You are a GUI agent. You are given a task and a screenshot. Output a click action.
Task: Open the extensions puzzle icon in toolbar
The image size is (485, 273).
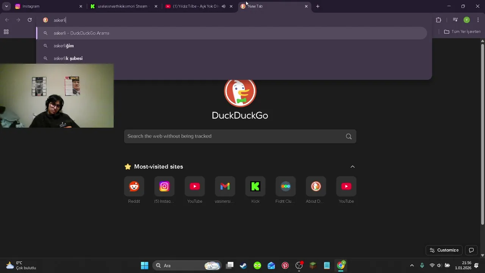pyautogui.click(x=438, y=20)
